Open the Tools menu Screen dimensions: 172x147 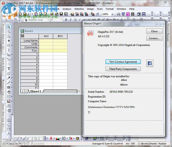pyautogui.click(x=100, y=9)
